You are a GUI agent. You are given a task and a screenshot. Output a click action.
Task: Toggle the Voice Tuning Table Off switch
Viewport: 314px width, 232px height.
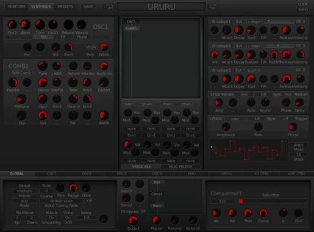(90, 201)
